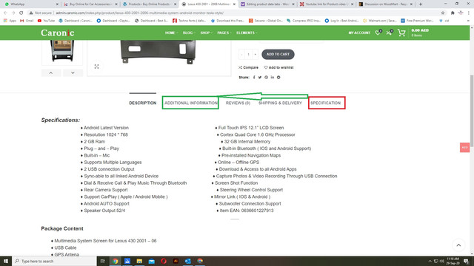Click the taskbar clock showing 11:18 AM

coord(453,261)
